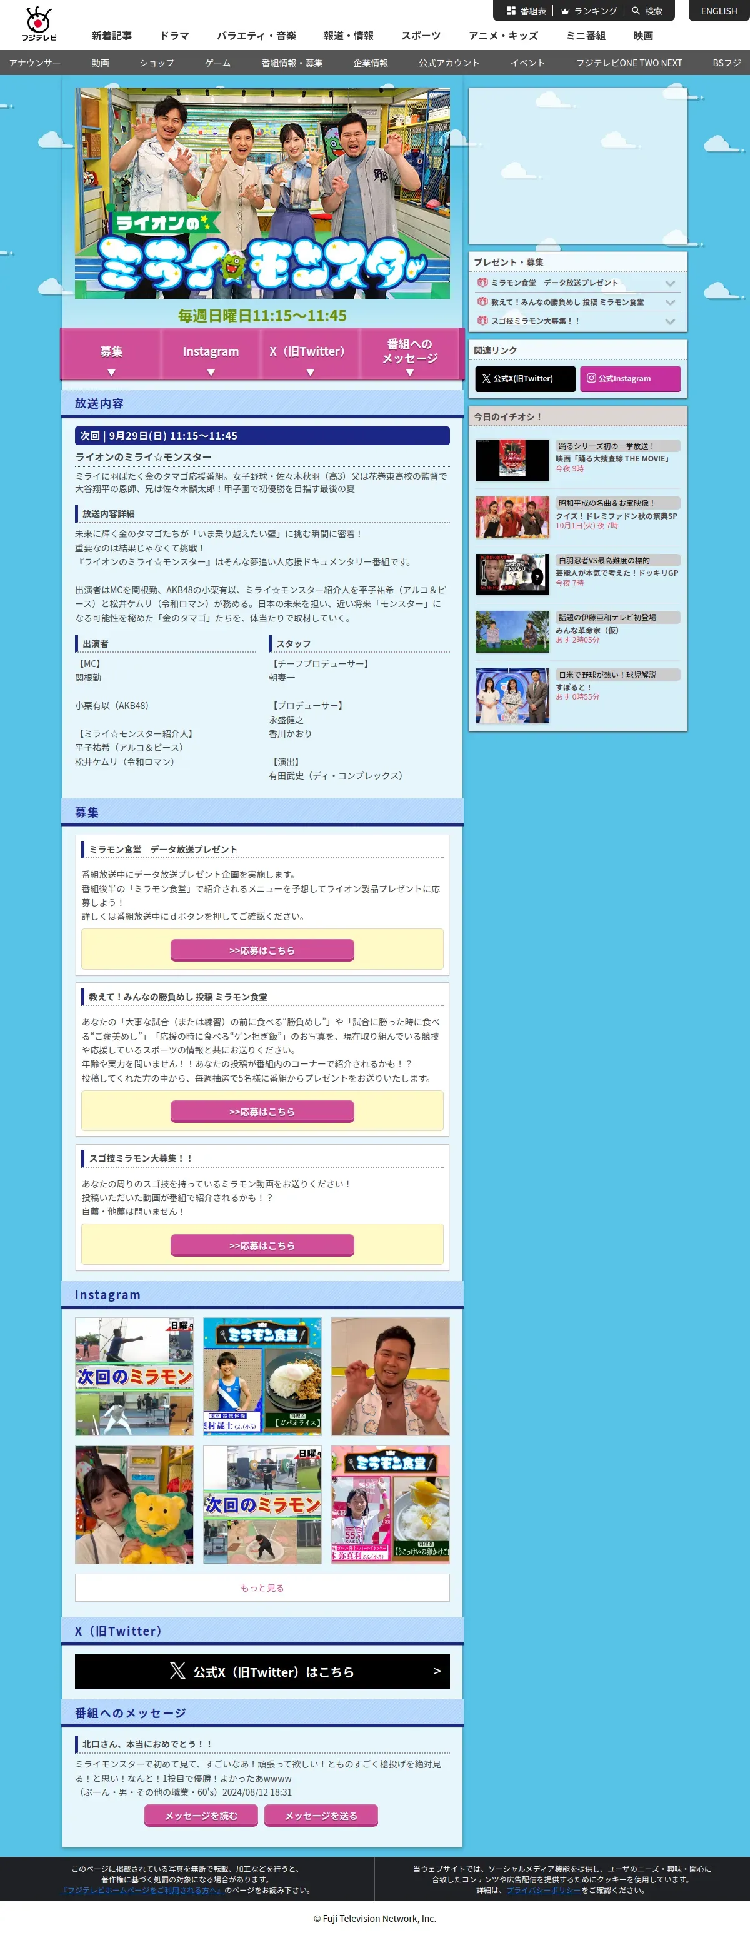The width and height of the screenshot is (750, 1935).
Task: Open the ミニ番組 menu item
Action: 586,36
